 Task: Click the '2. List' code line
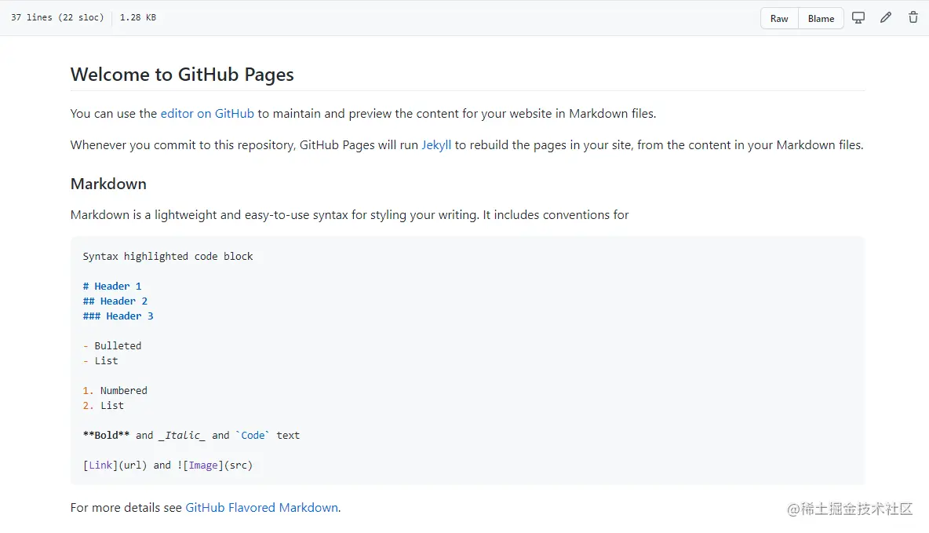coord(103,406)
